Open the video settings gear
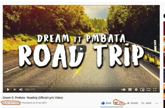 [x=136, y=90]
